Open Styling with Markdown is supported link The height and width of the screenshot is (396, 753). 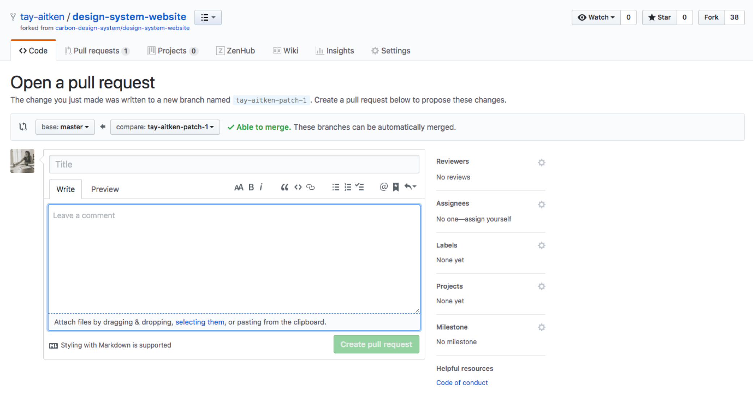[x=110, y=345]
